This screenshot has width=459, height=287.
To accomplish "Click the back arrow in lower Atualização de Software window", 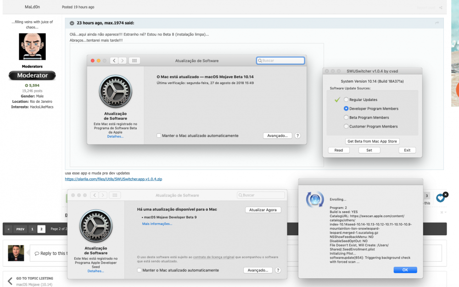I will click(95, 195).
